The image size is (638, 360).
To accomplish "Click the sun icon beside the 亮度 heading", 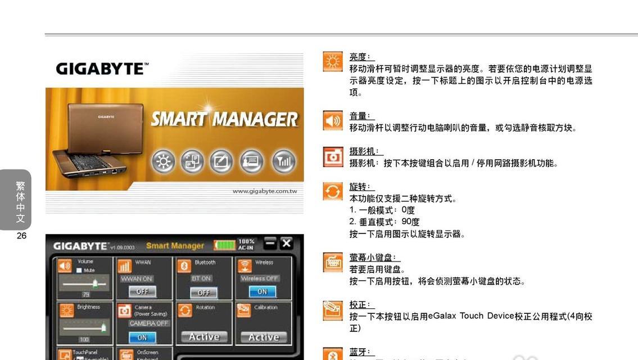I will [333, 61].
